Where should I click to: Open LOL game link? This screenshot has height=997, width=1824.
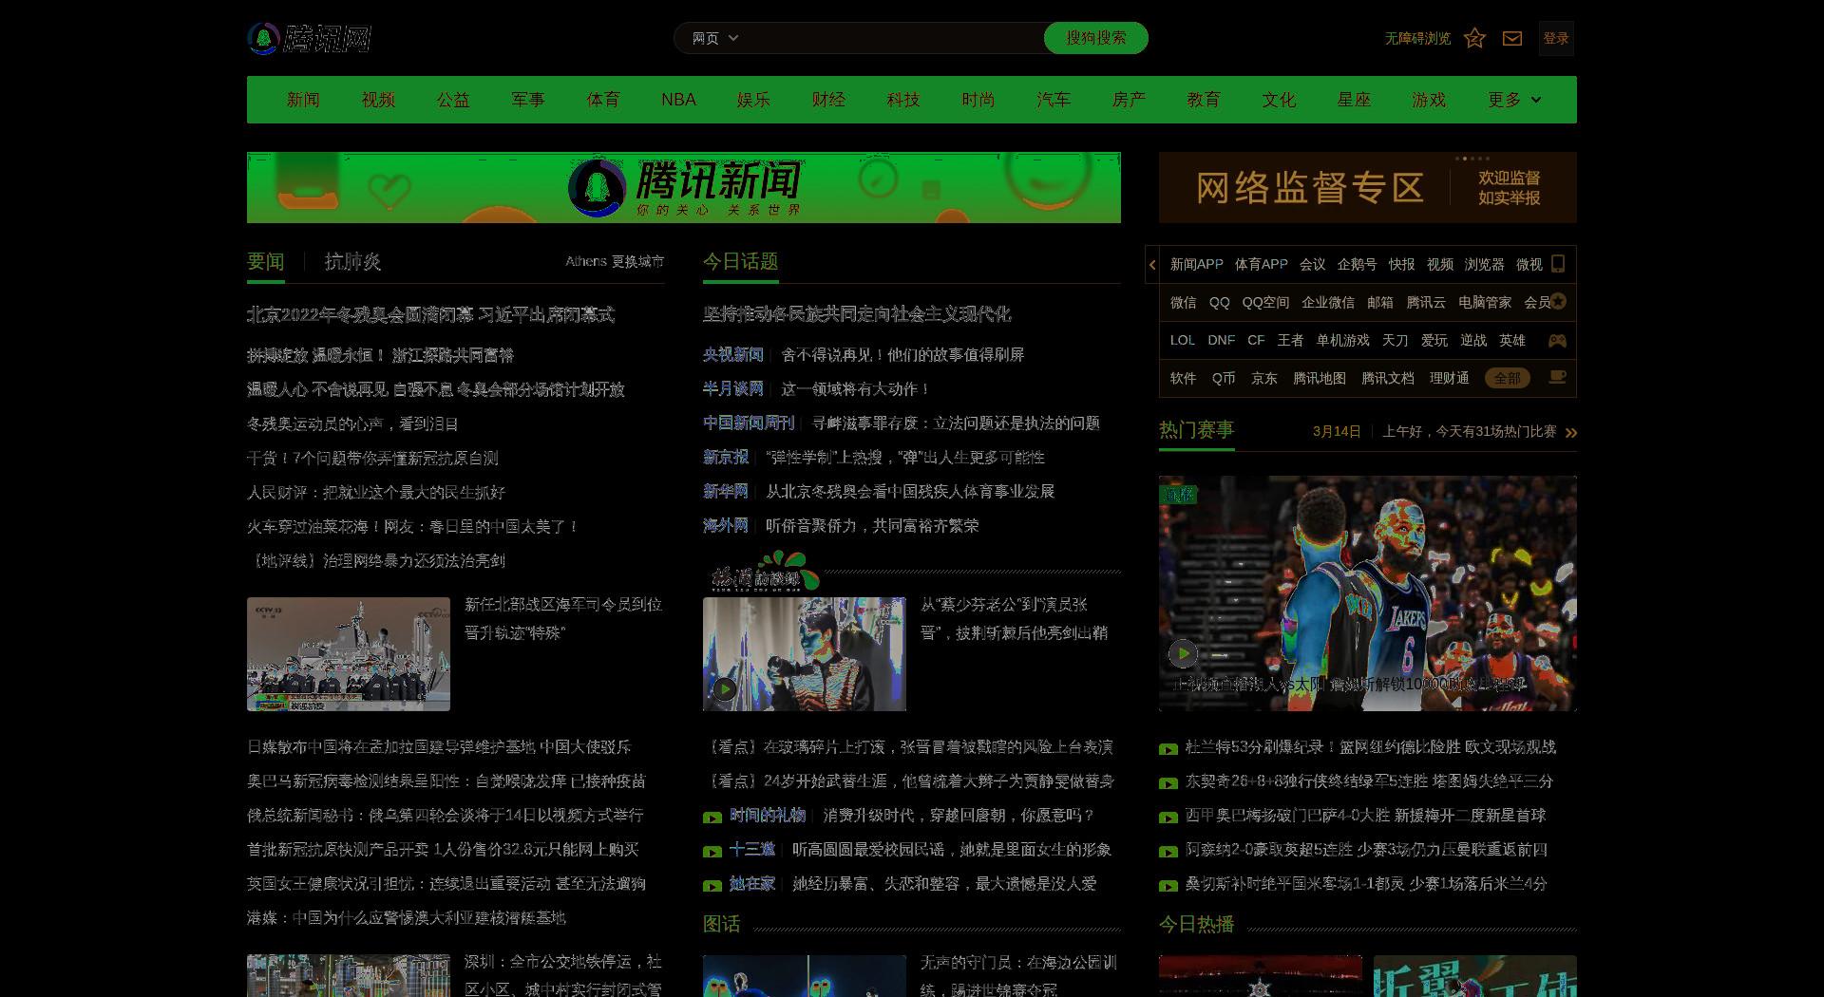[x=1183, y=340]
